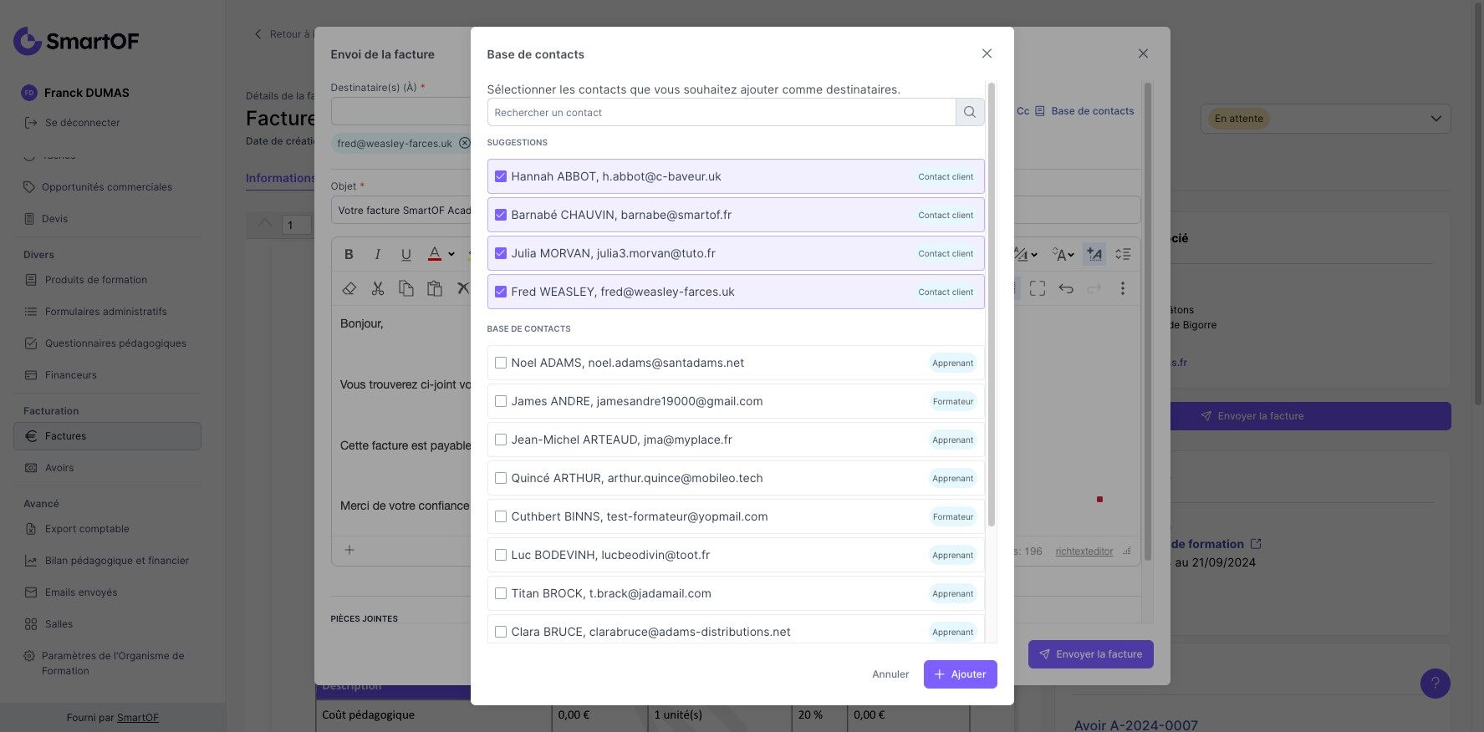
Task: Select Luc BODEVINH checkbox
Action: coord(501,555)
